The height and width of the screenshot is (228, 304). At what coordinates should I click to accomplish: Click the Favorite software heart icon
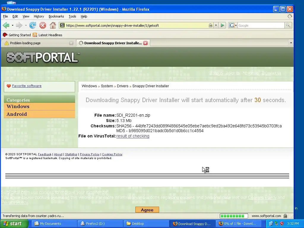[x=9, y=86]
